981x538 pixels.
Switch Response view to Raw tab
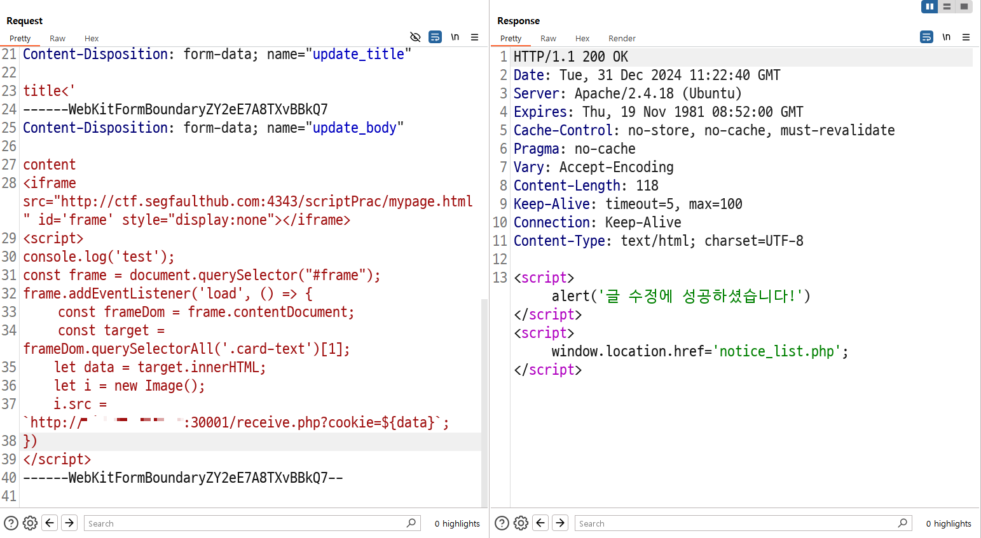tap(549, 38)
